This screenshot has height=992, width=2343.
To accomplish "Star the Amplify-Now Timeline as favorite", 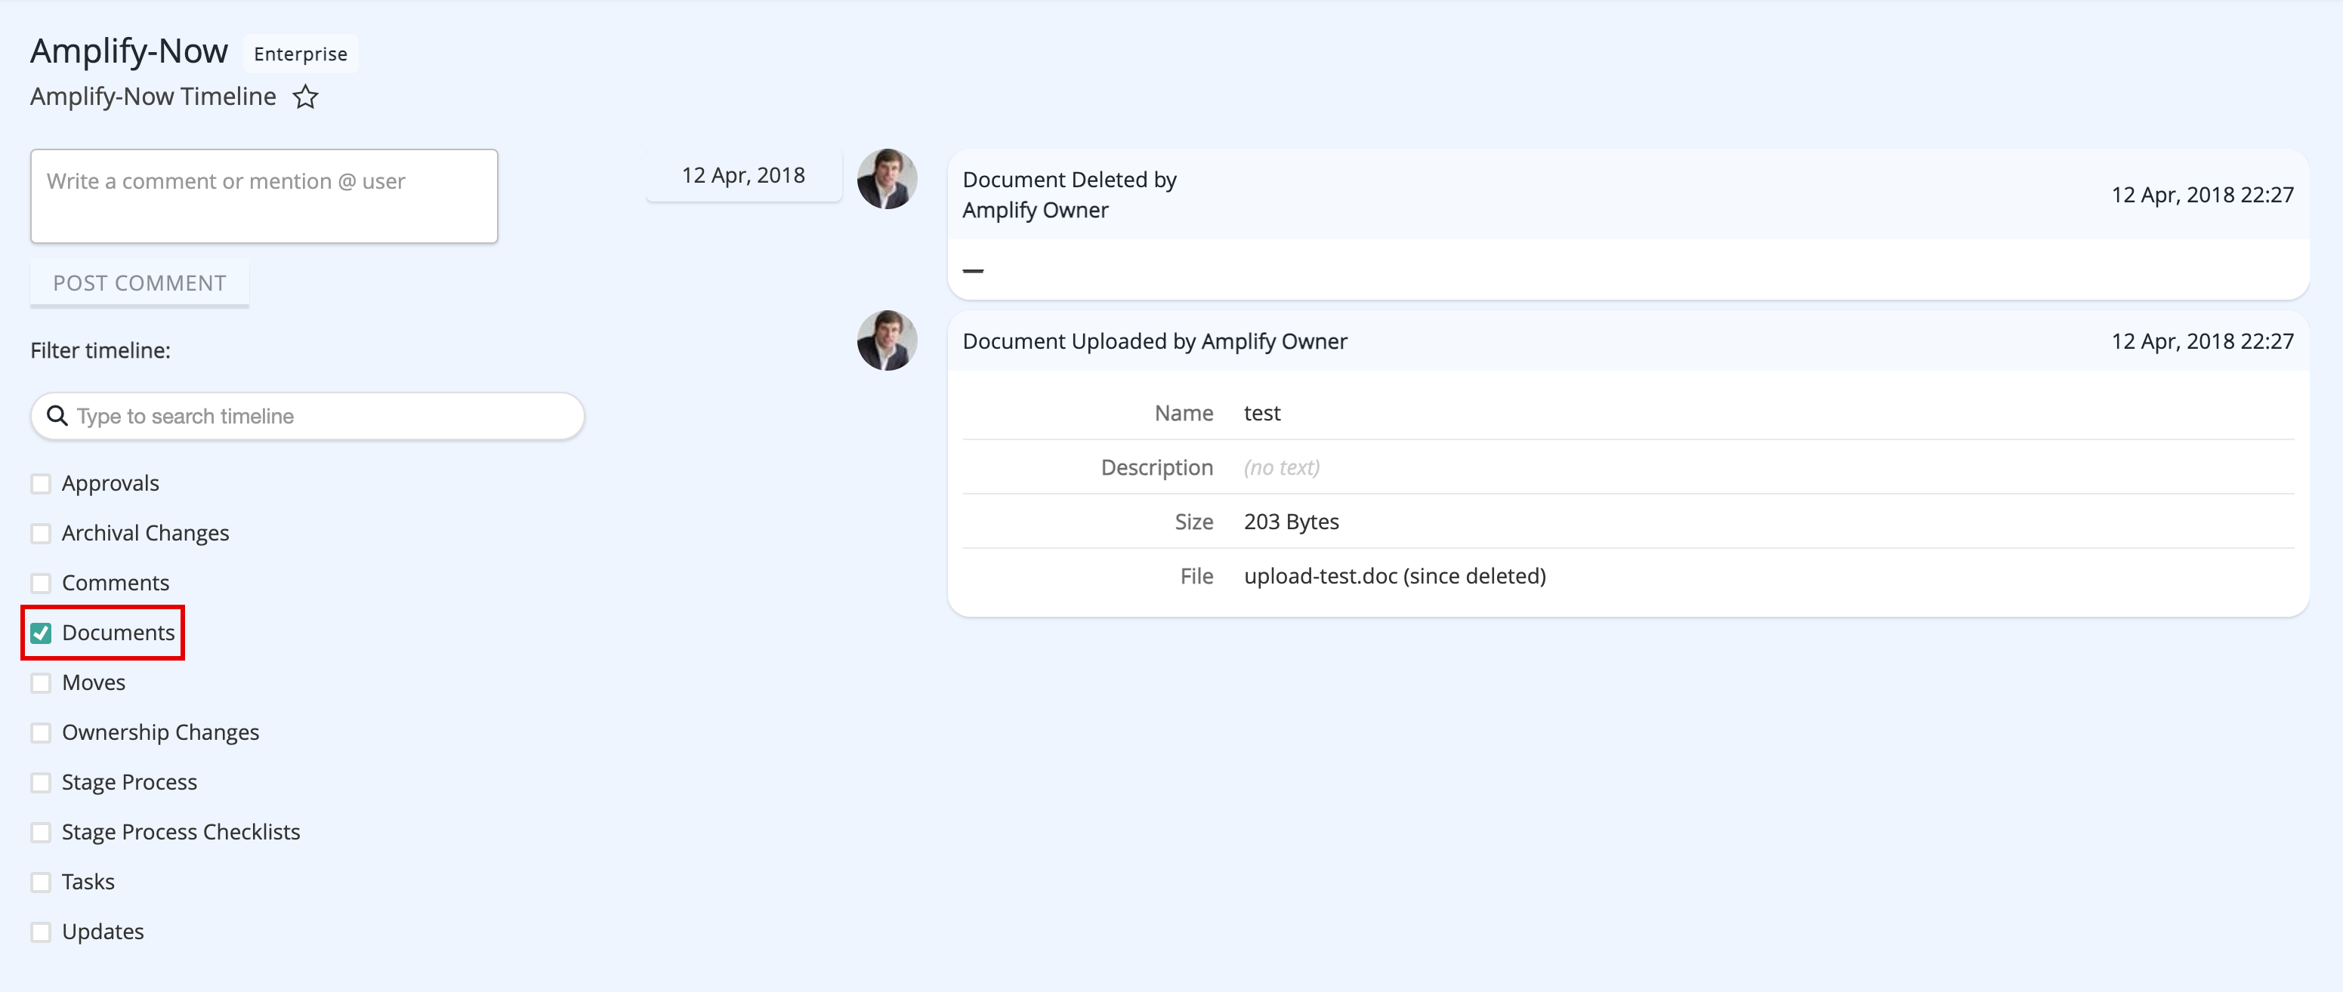I will 306,97.
